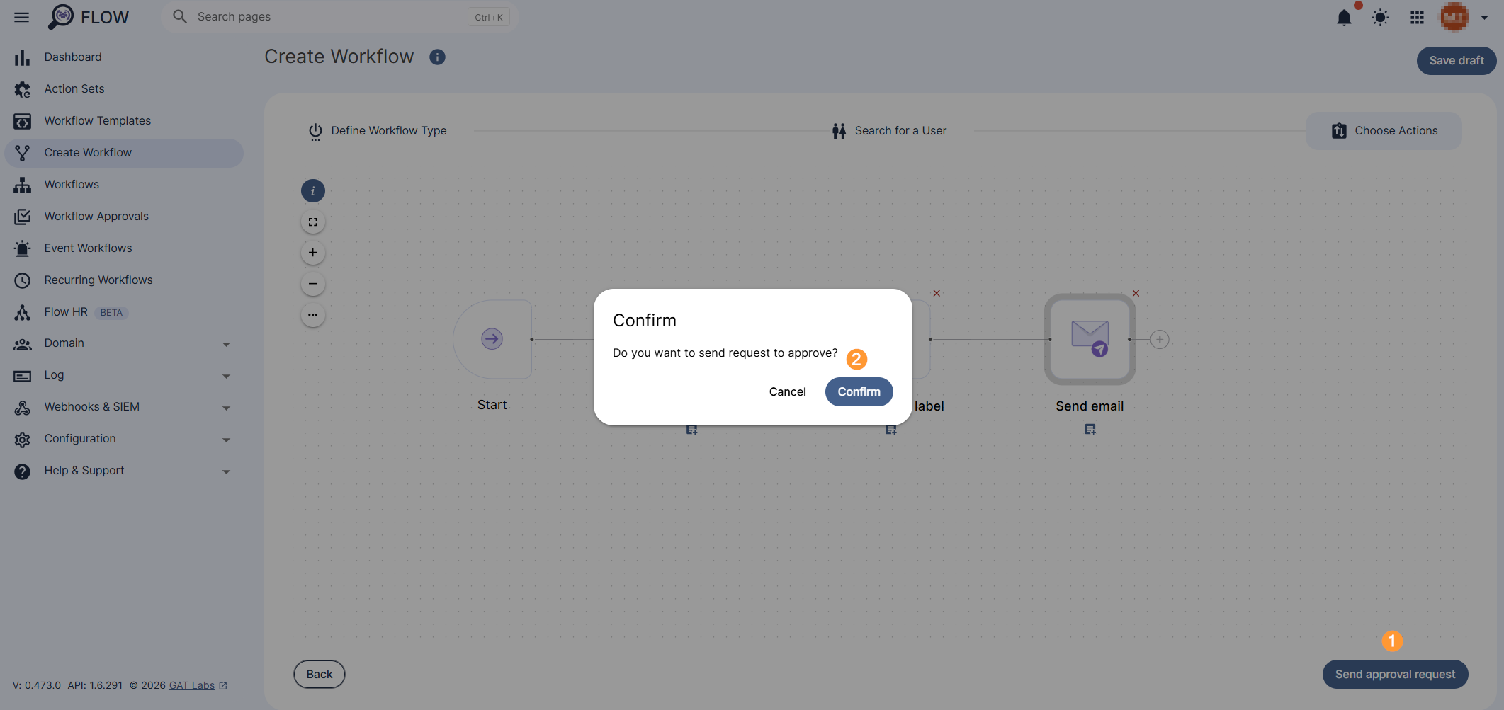Click the Webhooks & SIEM icon
Viewport: 1504px width, 710px height.
point(23,408)
